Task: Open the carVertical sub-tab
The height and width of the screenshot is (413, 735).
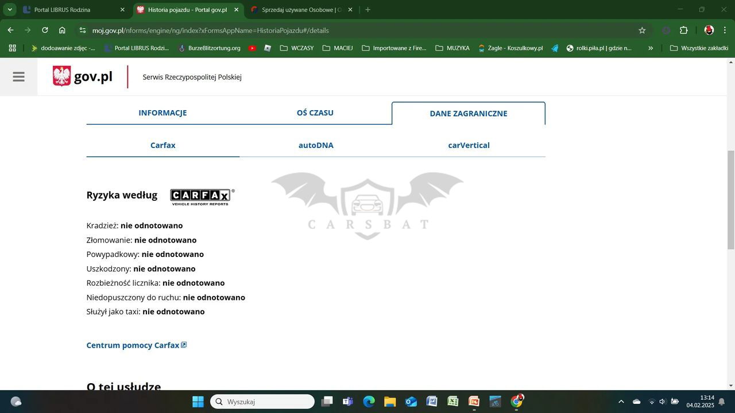Action: 469,145
